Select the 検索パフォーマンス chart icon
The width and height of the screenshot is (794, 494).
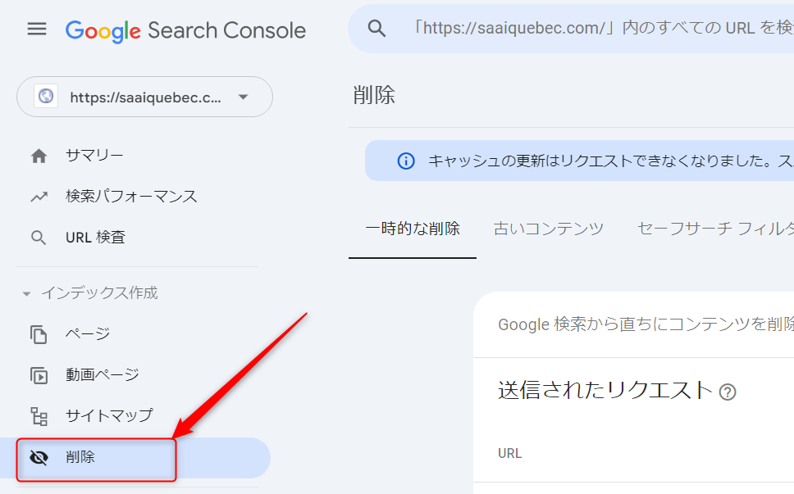(38, 196)
